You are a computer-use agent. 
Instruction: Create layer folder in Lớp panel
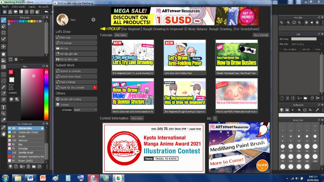tap(305, 98)
